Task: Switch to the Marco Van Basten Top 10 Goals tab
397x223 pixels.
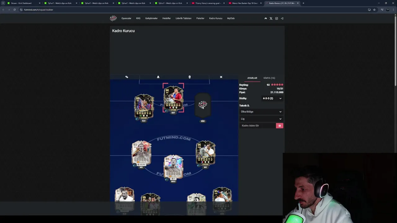Action: click(x=245, y=3)
